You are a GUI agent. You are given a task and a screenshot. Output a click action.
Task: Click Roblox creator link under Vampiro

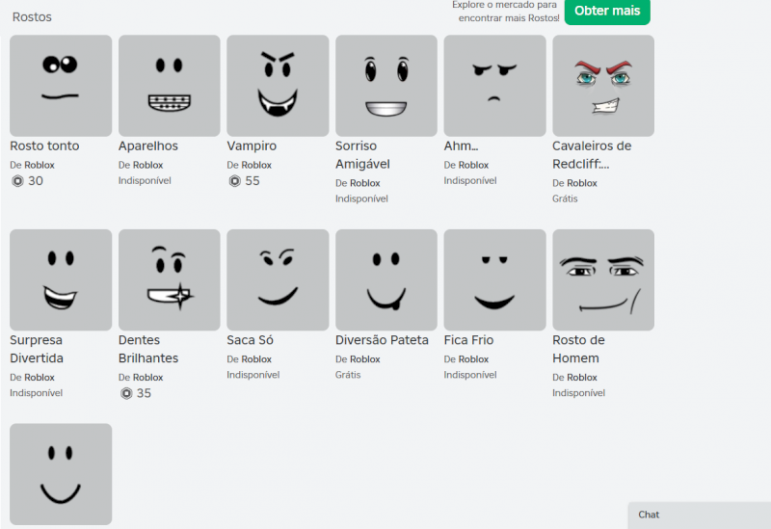(x=256, y=165)
